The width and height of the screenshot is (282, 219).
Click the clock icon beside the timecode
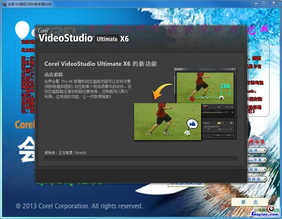point(219,107)
